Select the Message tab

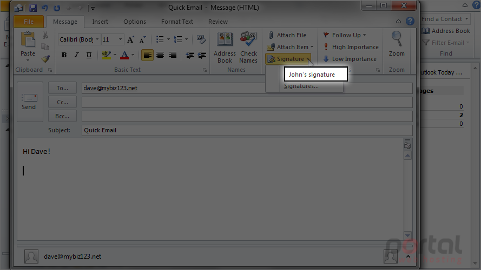[65, 22]
